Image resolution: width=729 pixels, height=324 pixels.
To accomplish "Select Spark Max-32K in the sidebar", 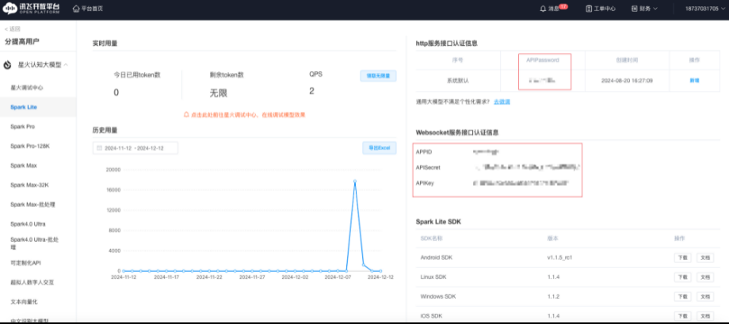I will coord(29,185).
